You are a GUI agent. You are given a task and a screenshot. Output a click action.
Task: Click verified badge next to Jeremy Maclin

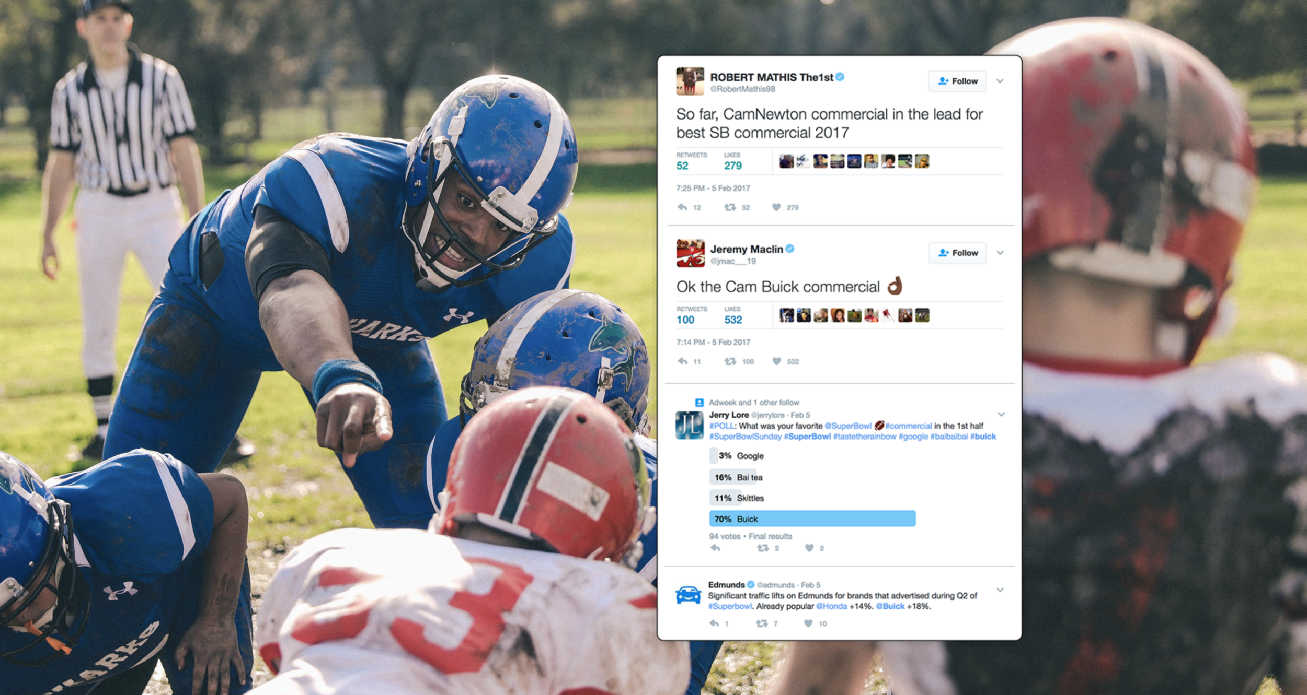[x=790, y=249]
